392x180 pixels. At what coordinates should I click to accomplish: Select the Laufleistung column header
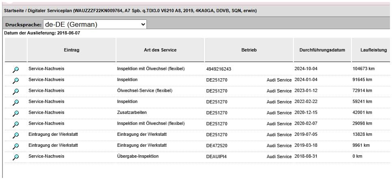click(373, 50)
